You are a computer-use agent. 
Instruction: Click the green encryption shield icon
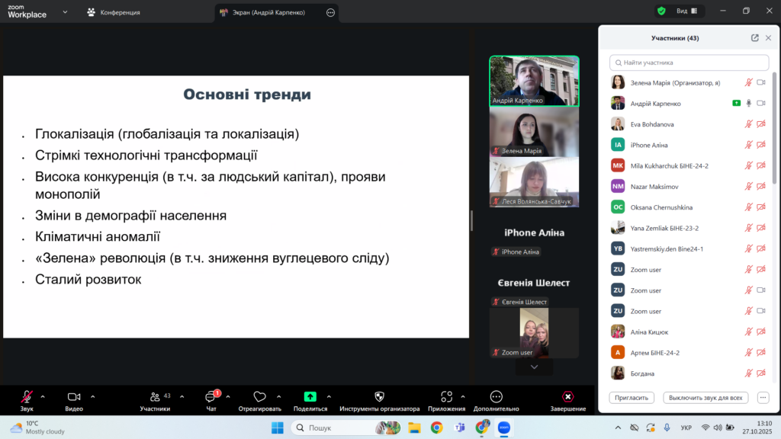[661, 11]
